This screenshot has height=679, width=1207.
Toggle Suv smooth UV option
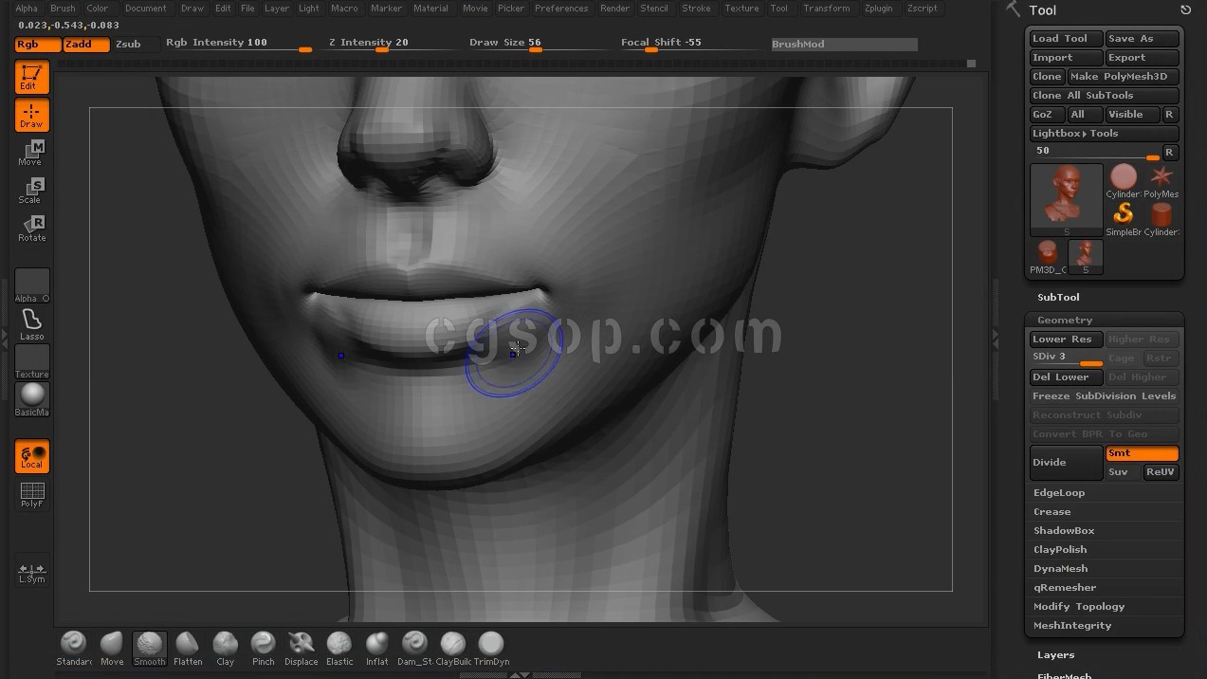(1122, 472)
